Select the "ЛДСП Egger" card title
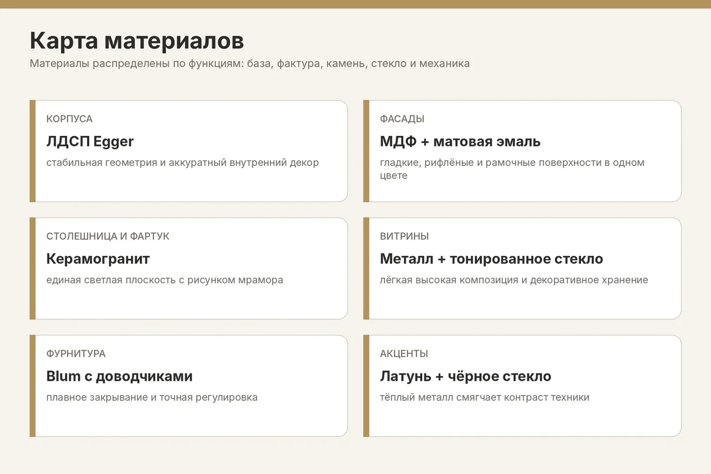The width and height of the screenshot is (711, 474). coord(90,141)
